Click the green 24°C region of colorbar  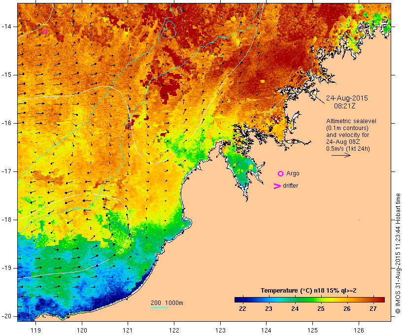295,300
